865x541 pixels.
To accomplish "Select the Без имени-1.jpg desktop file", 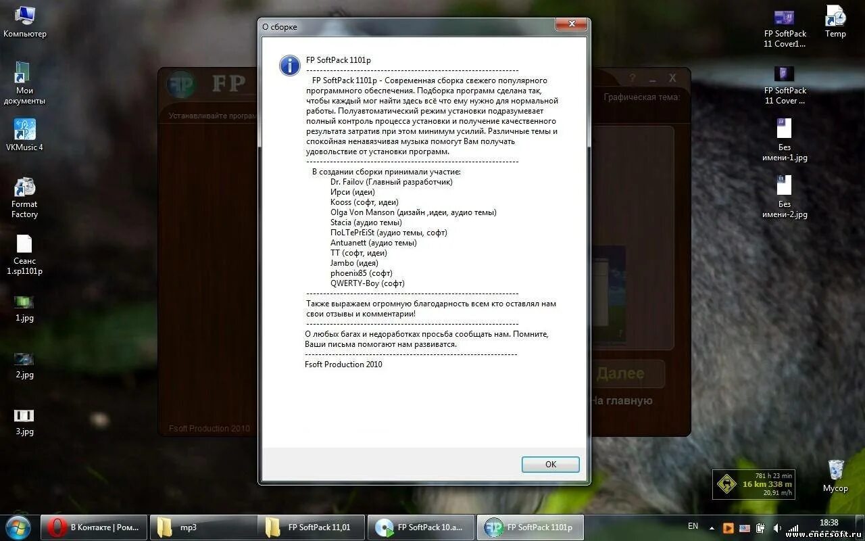I will (x=785, y=141).
